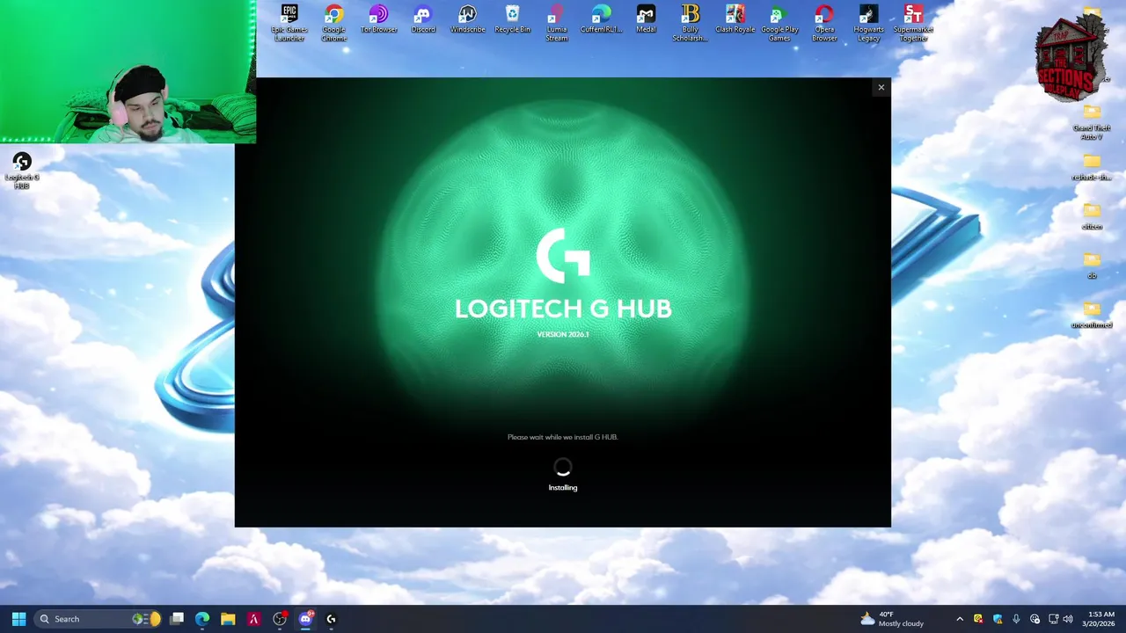1126x633 pixels.
Task: Open Windows Security tray icon
Action: click(998, 619)
